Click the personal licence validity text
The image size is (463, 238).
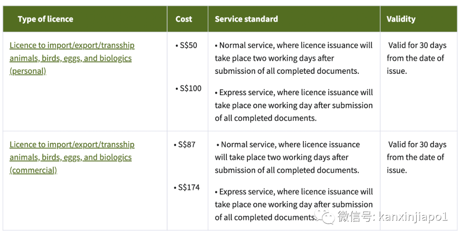[416, 58]
